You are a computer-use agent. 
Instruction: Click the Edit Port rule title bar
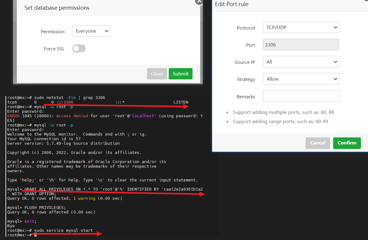[x=232, y=4]
